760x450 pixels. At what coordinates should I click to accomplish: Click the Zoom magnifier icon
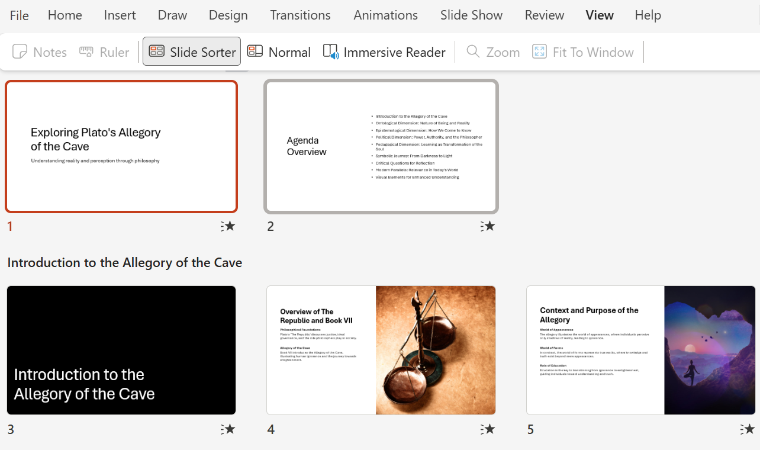tap(473, 52)
